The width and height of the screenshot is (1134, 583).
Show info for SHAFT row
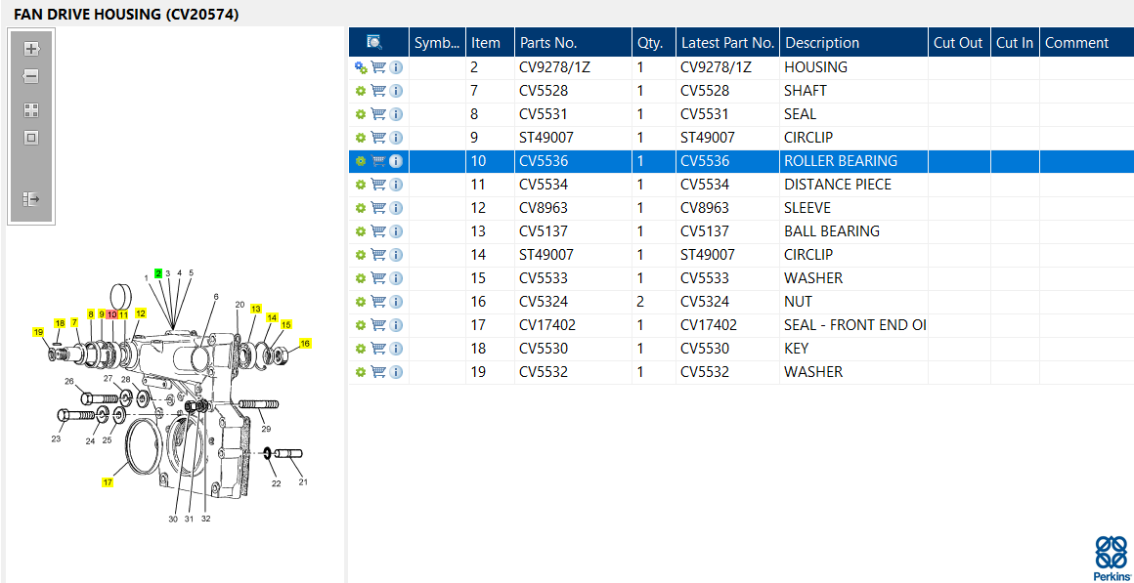[x=396, y=91]
